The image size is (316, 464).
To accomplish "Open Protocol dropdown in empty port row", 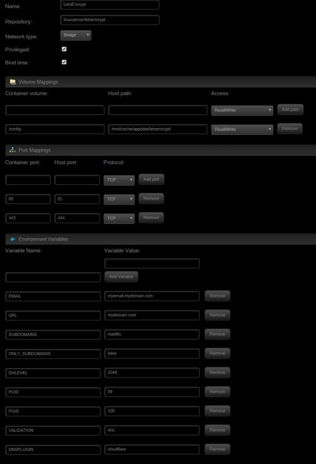I will (x=119, y=180).
